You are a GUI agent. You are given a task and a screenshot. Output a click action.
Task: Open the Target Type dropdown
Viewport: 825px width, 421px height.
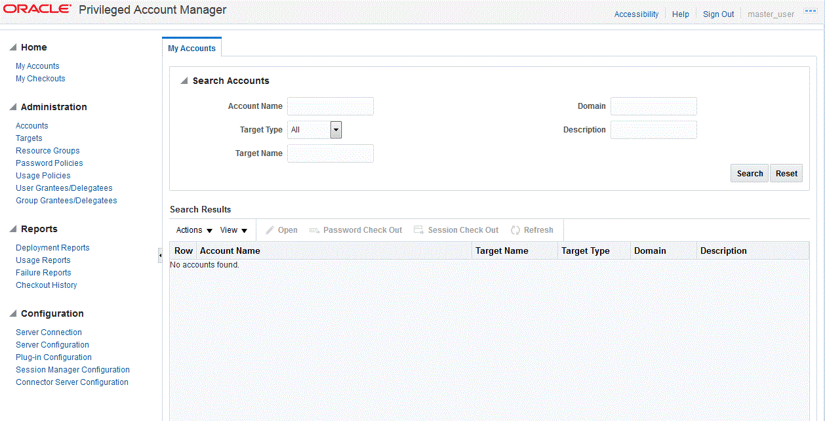coord(336,130)
